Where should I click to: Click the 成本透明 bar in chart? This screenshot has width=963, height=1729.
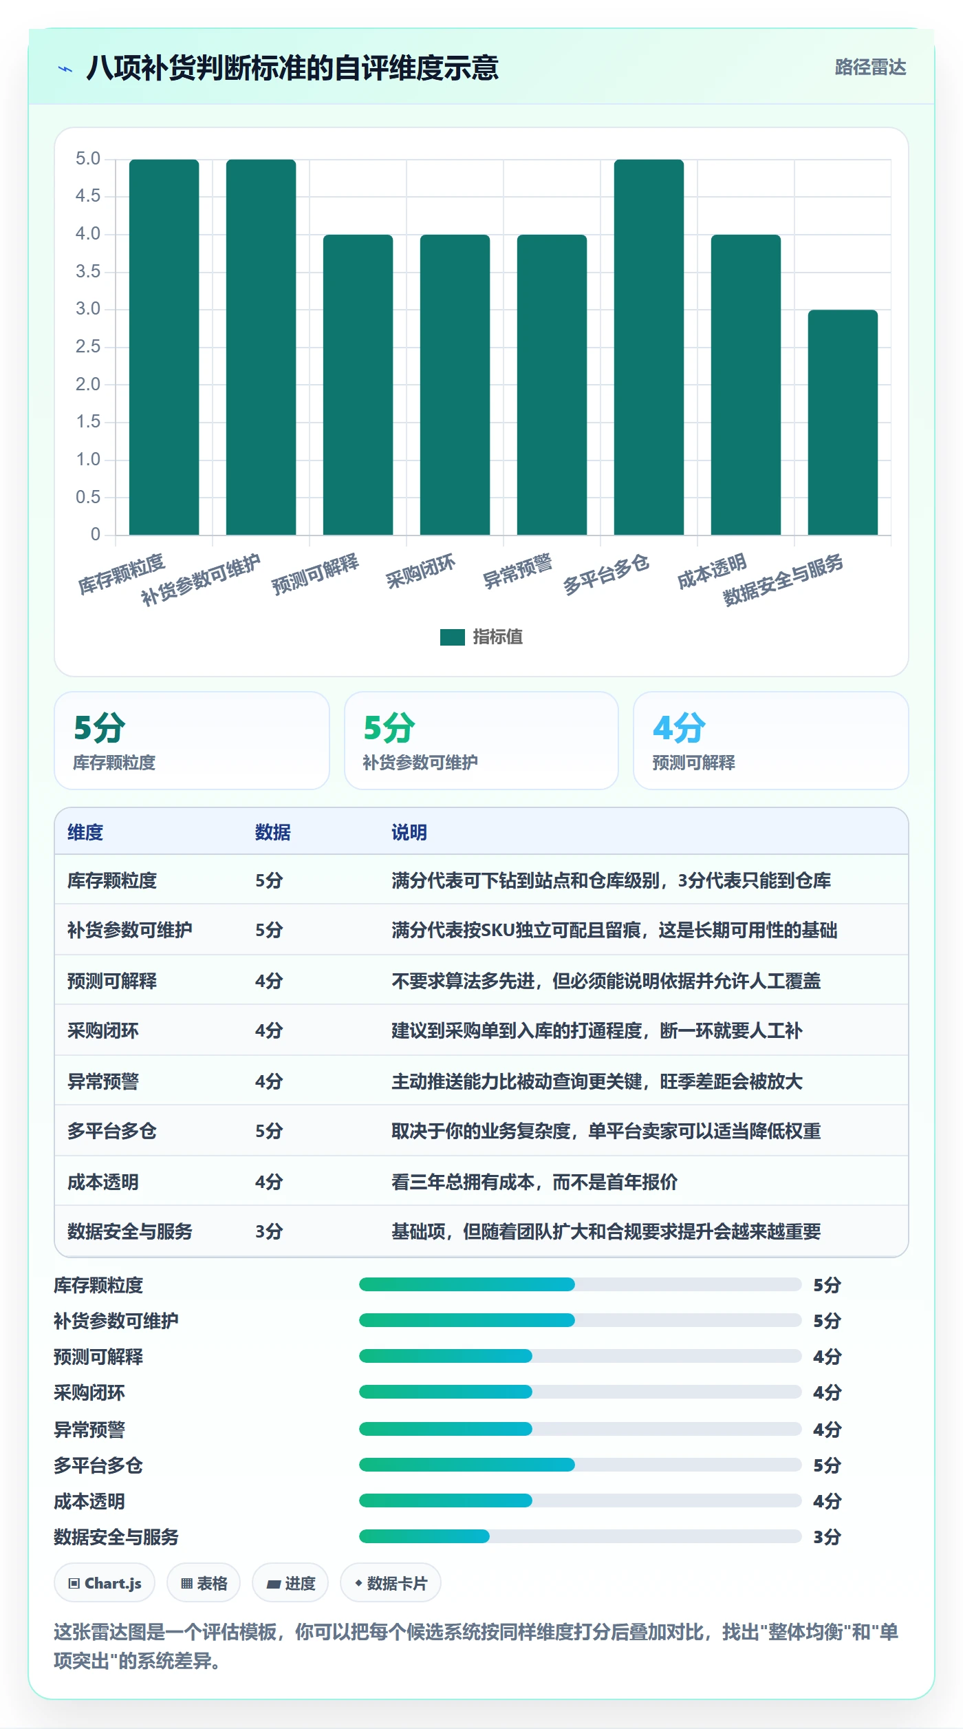746,385
